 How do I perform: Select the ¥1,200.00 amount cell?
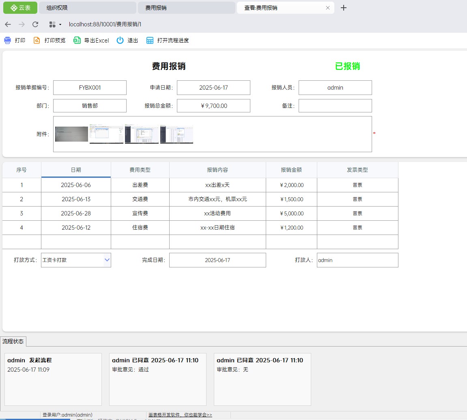(x=291, y=228)
